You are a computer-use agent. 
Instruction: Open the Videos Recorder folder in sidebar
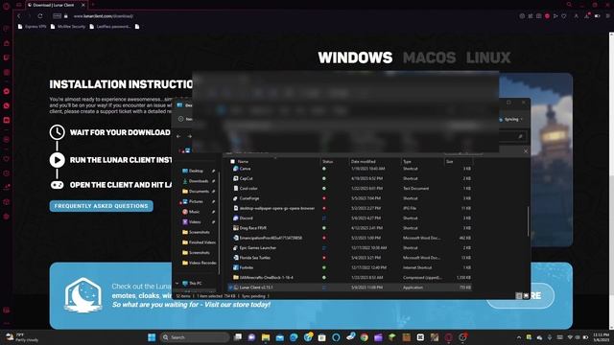pos(199,263)
